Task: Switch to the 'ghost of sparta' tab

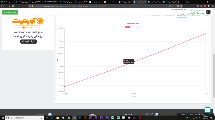Action: 7,2
